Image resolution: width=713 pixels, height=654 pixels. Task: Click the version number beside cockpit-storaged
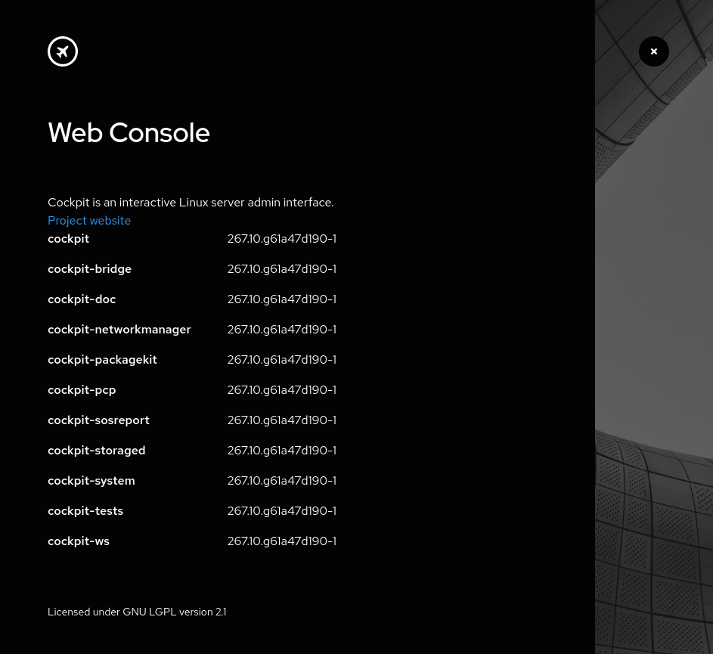pyautogui.click(x=282, y=451)
